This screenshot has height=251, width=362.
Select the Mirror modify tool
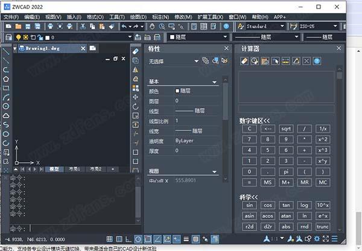136,70
